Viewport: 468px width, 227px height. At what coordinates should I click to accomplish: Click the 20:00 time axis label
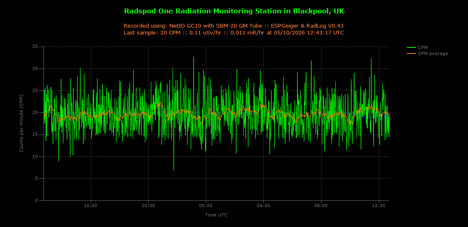(x=149, y=206)
